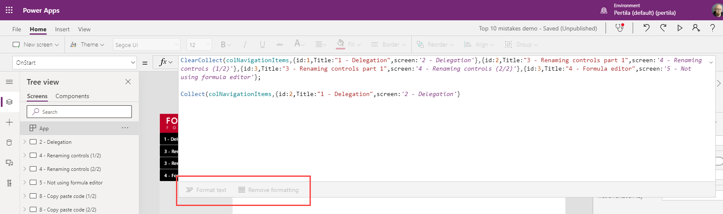Viewport: 723px width, 214px height.
Task: Expand the 5 - Not using formula editor node
Action: point(25,183)
